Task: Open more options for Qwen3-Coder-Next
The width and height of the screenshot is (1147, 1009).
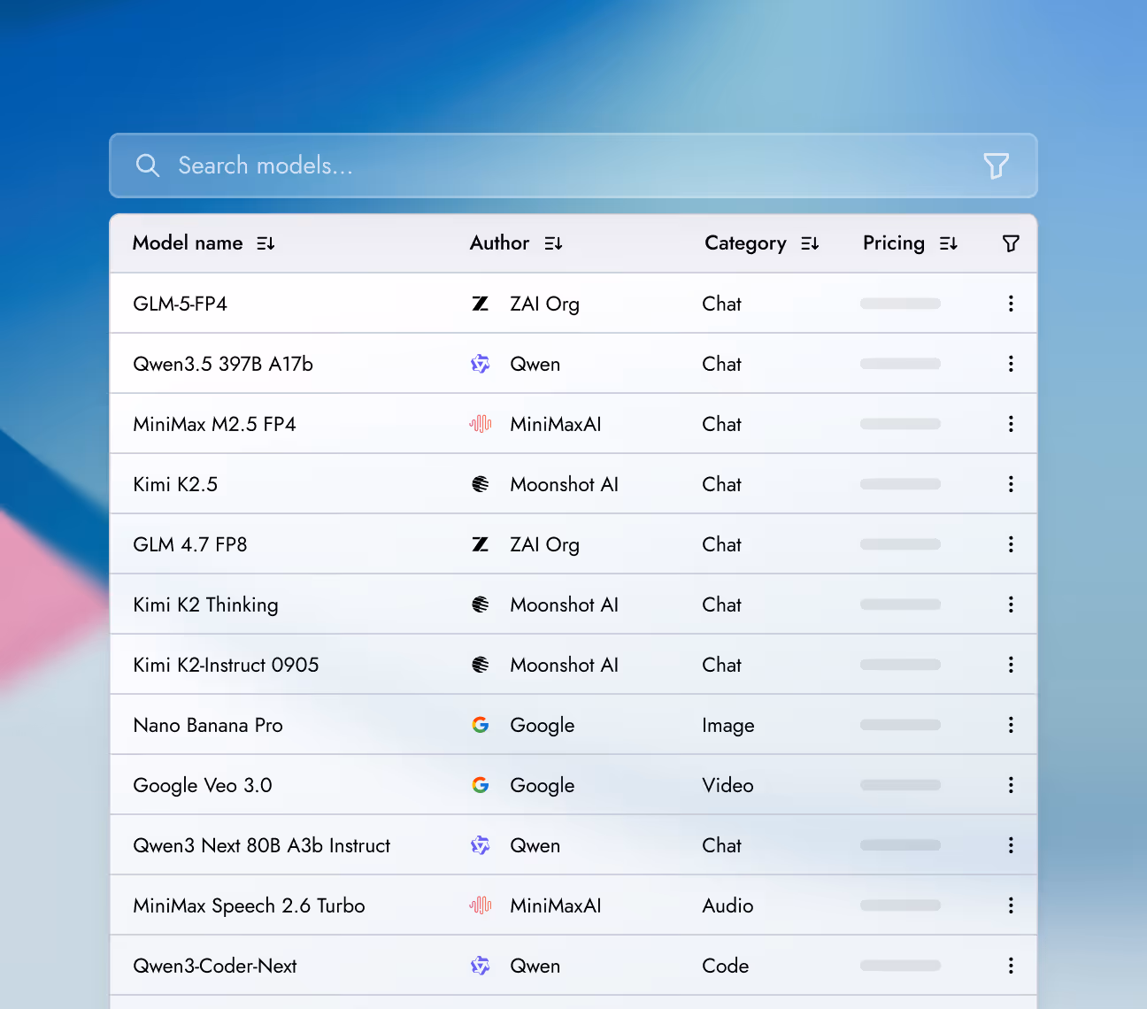Action: coord(1011,966)
